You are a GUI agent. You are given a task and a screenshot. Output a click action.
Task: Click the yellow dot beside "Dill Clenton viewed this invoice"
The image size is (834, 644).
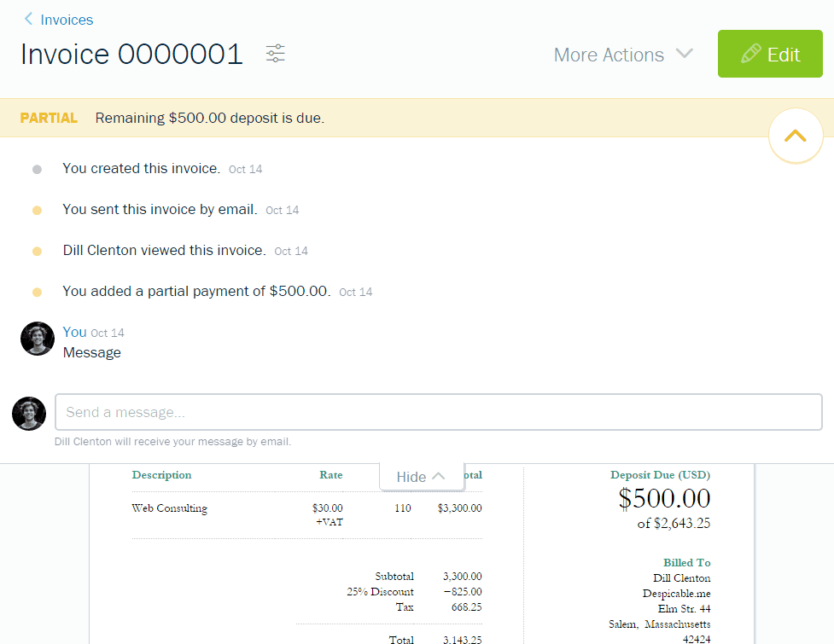37,250
